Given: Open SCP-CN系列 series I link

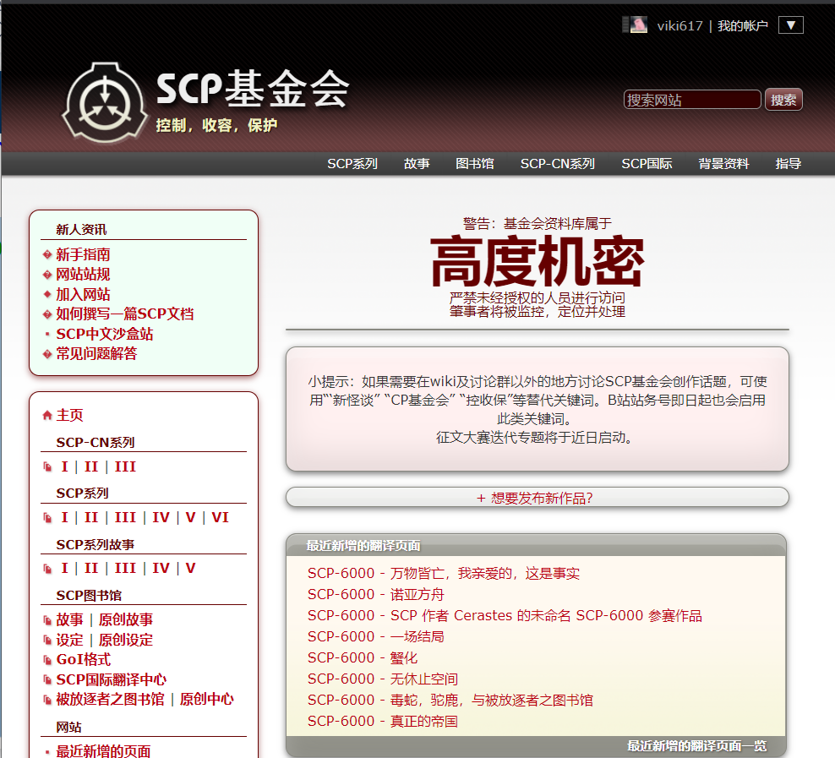Looking at the screenshot, I should point(64,466).
